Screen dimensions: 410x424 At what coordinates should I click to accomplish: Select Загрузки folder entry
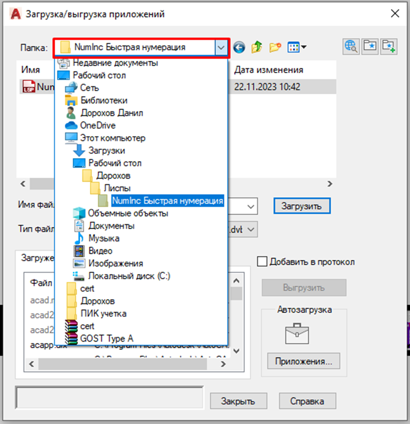tap(106, 151)
